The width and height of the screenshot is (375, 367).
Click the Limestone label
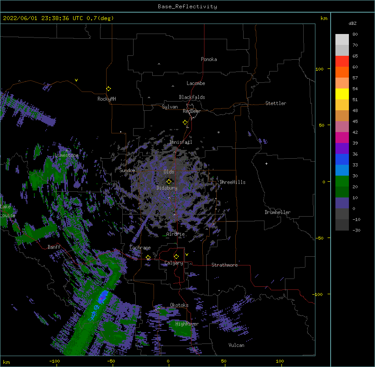pyautogui.click(x=67, y=155)
